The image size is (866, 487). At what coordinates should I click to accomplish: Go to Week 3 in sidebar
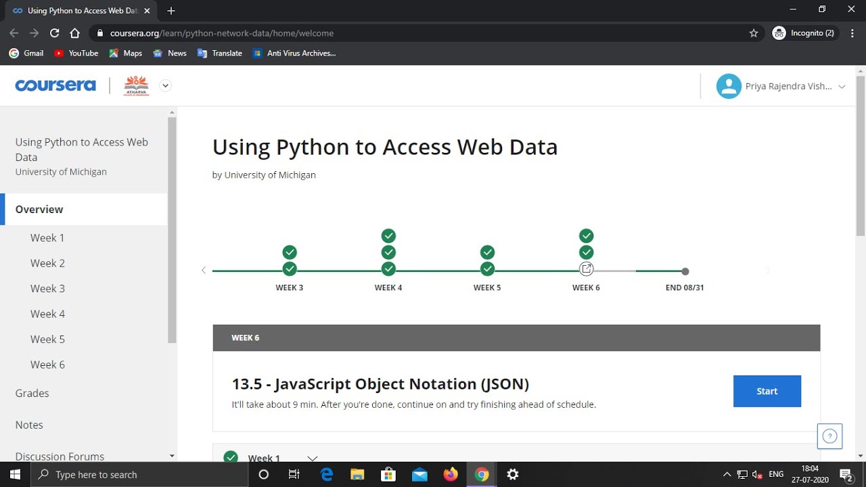(x=47, y=288)
